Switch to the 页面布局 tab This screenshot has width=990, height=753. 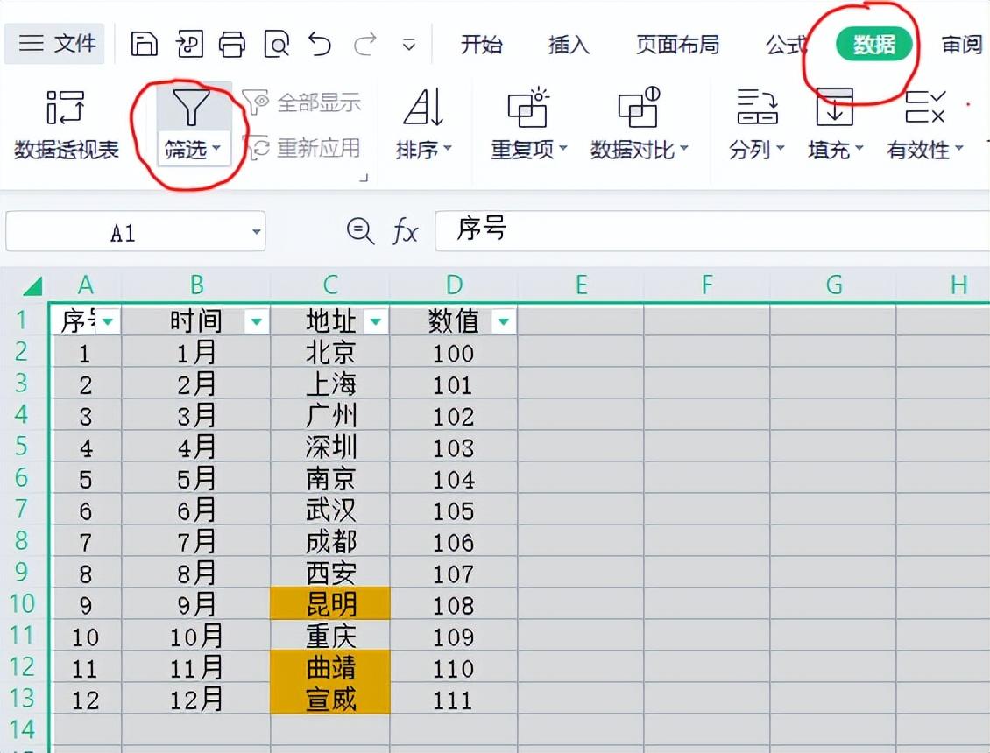click(677, 44)
